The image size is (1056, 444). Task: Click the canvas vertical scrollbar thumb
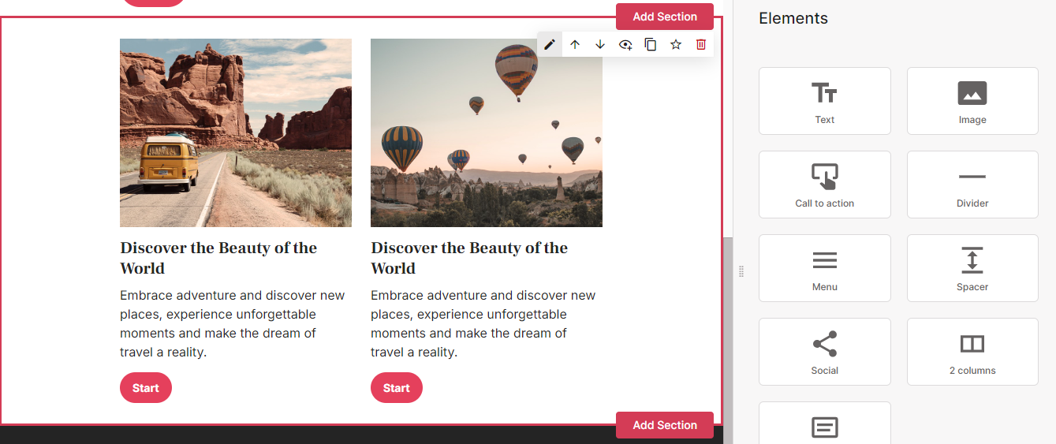(x=729, y=340)
